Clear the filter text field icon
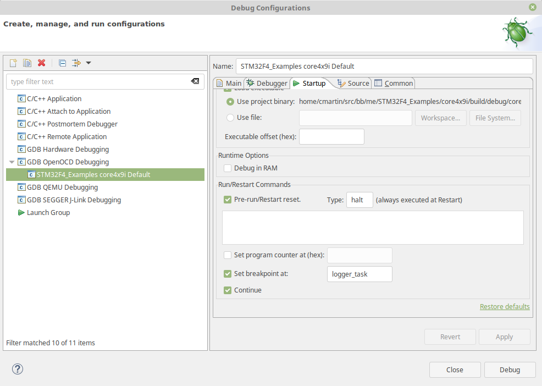The height and width of the screenshot is (386, 542). click(195, 81)
